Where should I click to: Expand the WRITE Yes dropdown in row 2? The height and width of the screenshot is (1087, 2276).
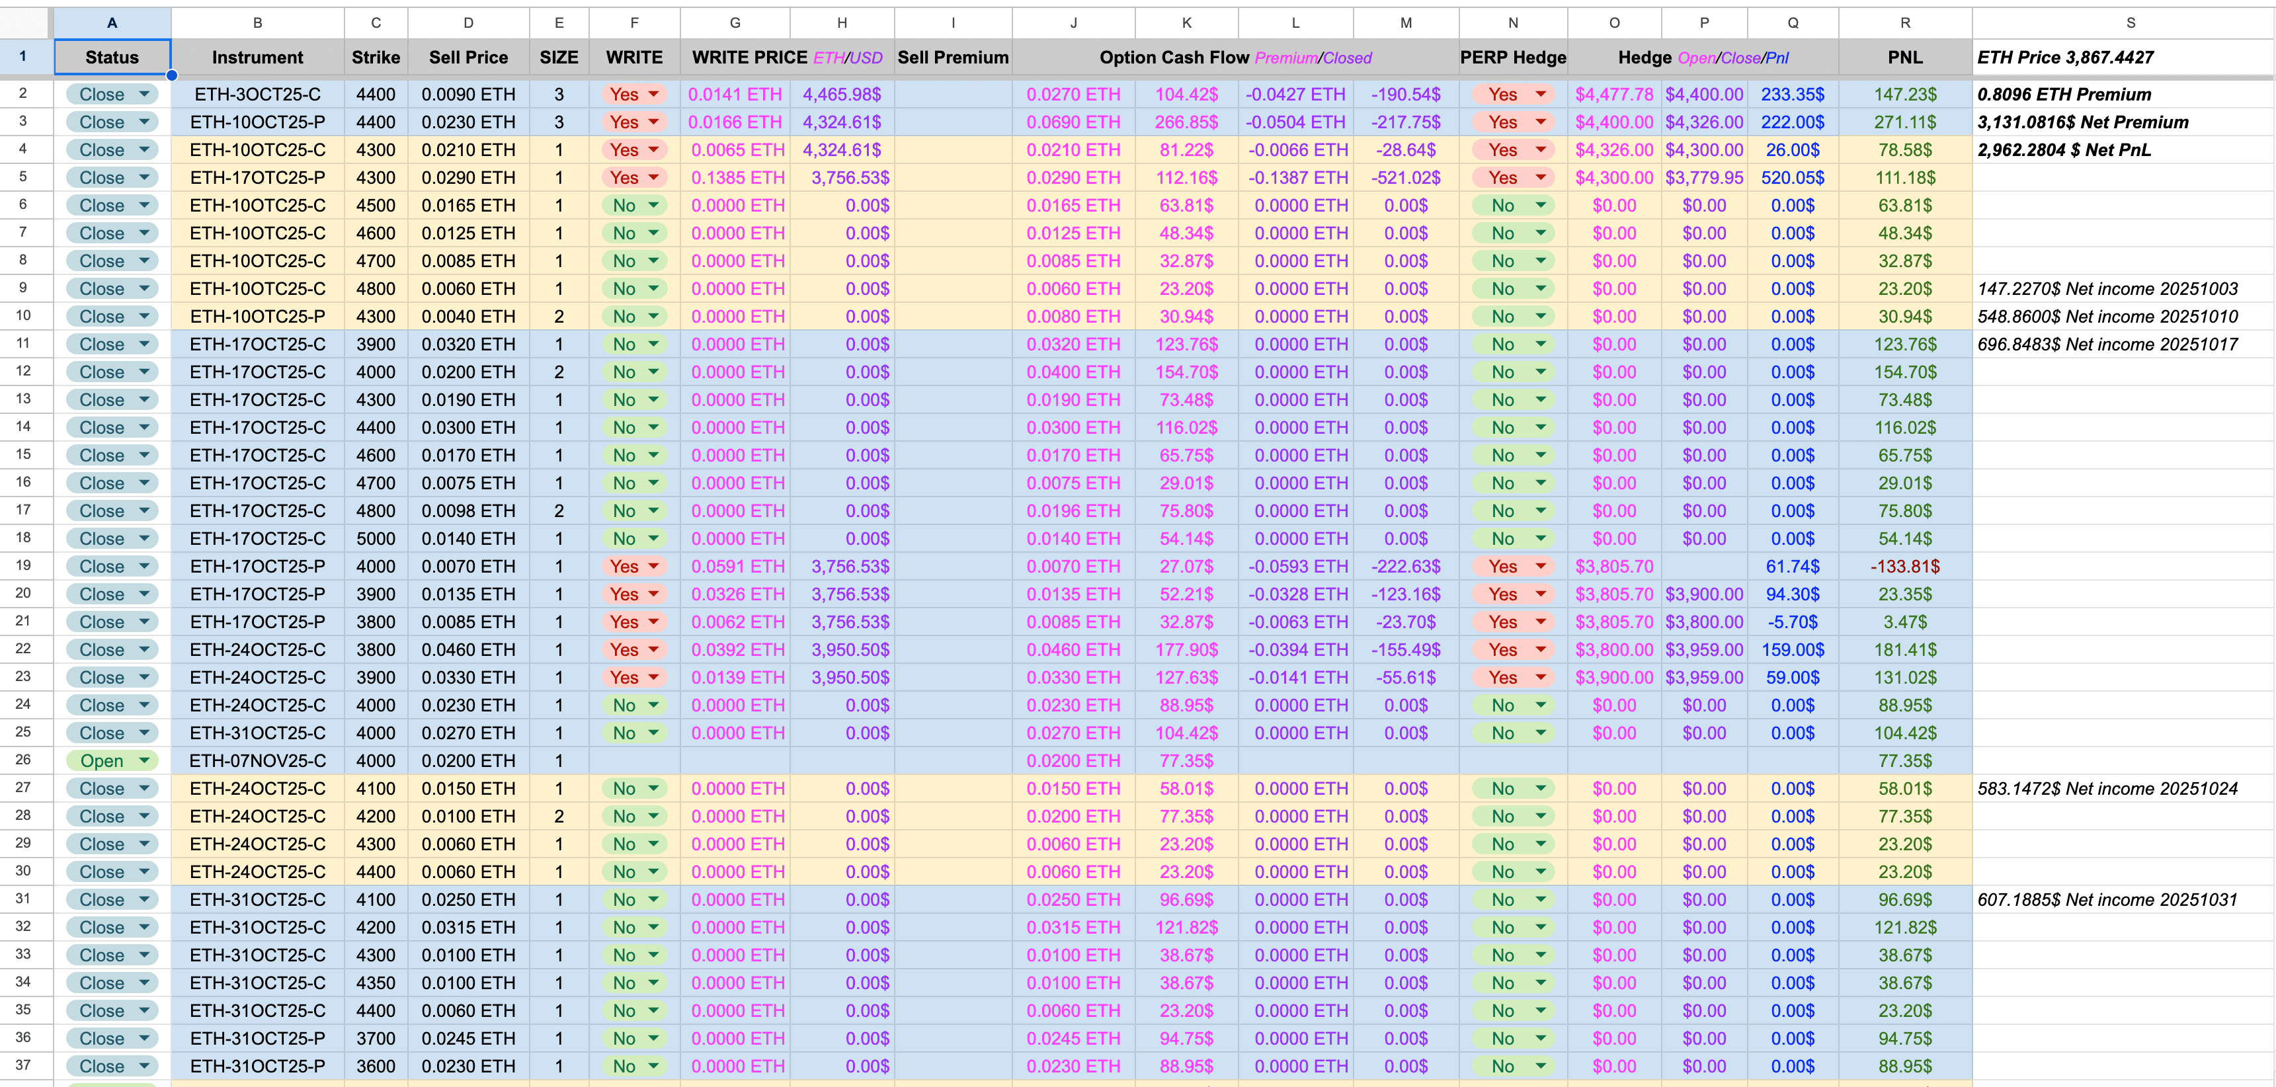pyautogui.click(x=633, y=94)
